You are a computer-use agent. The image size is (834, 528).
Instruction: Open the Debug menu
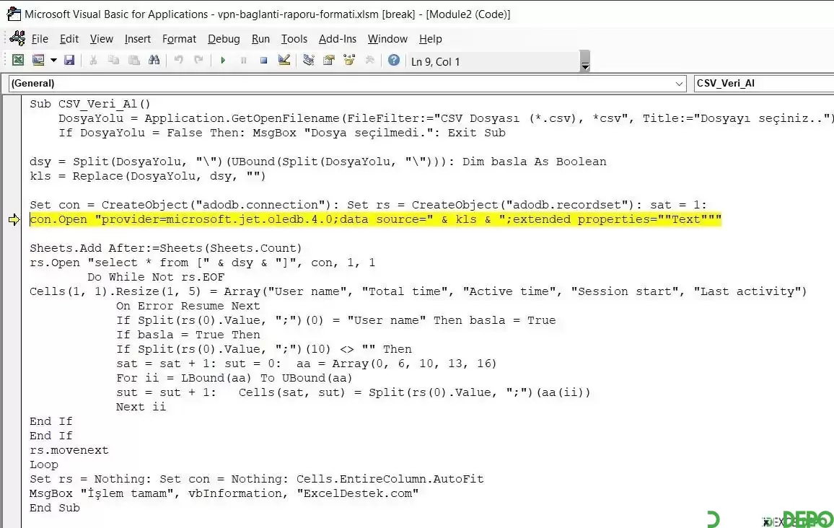(224, 39)
